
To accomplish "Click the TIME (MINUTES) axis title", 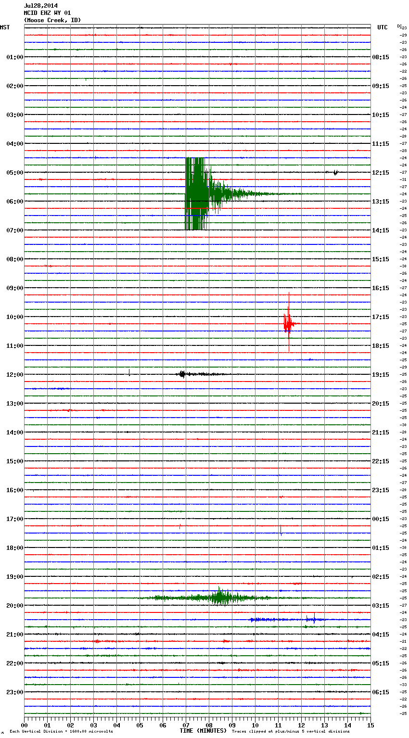I will (203, 731).
